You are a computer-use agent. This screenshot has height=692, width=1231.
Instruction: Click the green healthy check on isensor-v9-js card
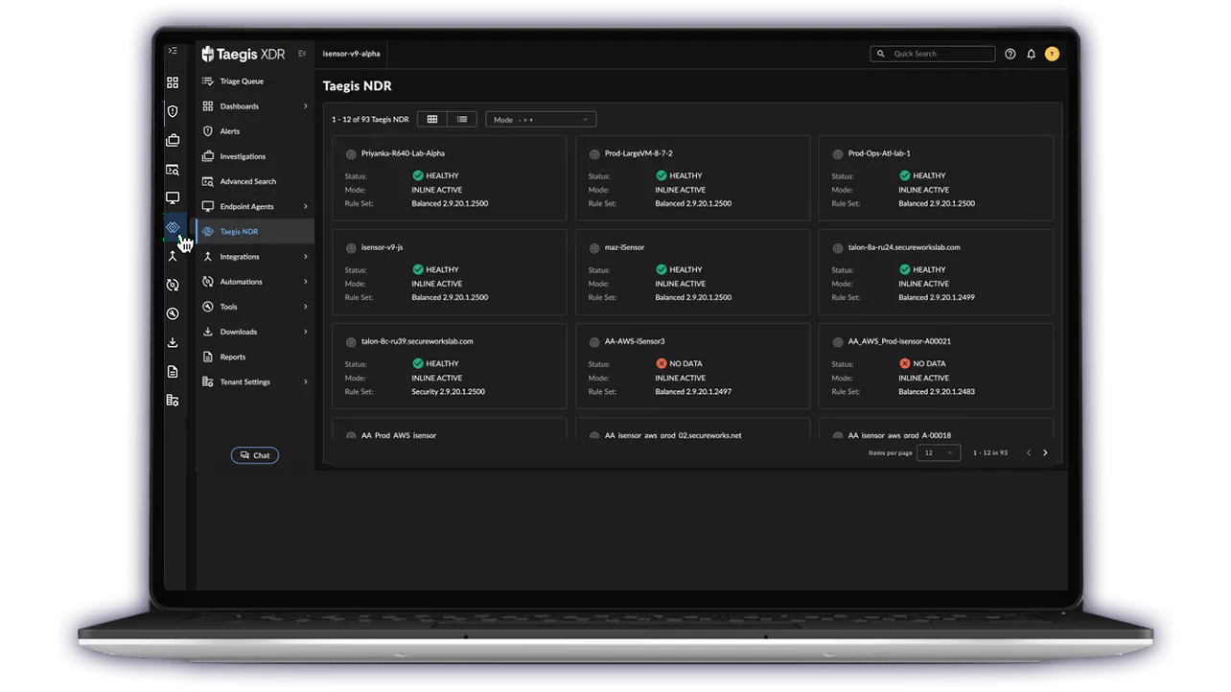coord(418,269)
